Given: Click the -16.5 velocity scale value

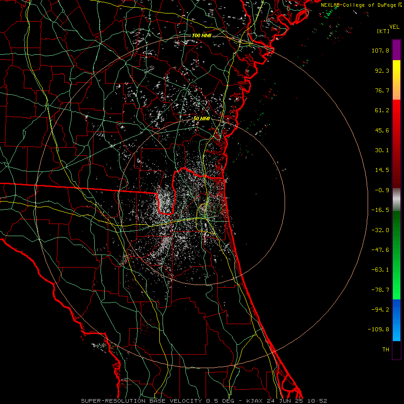Looking at the screenshot, I should coord(380,210).
